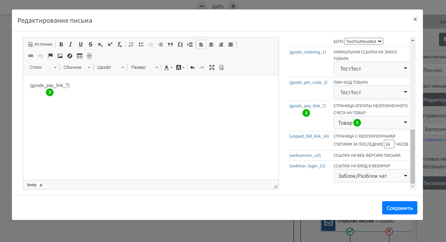Screen dimensions: 446x242
Task: Open the Размер font size dropdown
Action: (144, 67)
